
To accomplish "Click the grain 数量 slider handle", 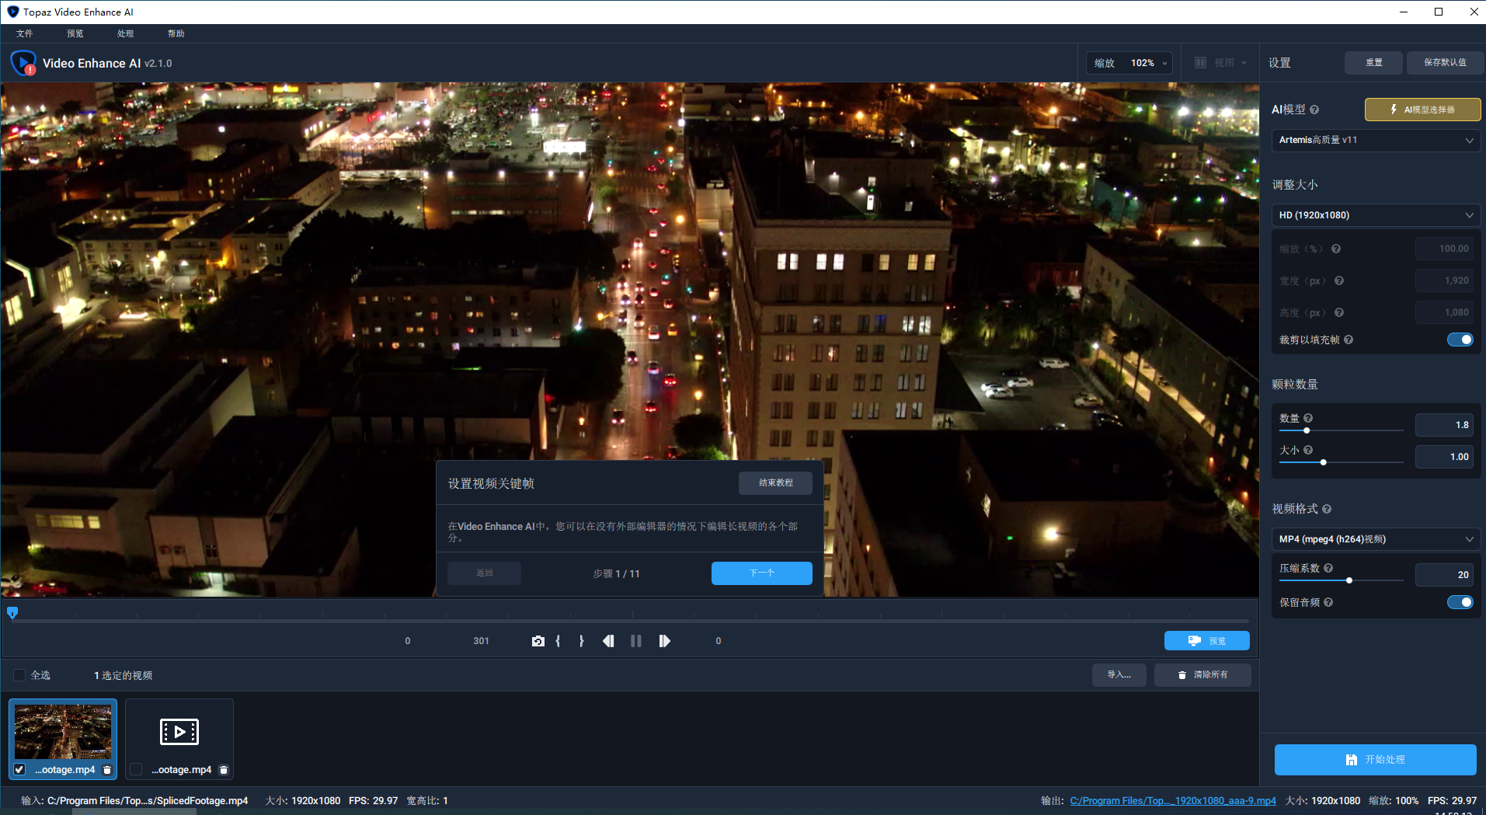I will pos(1307,430).
